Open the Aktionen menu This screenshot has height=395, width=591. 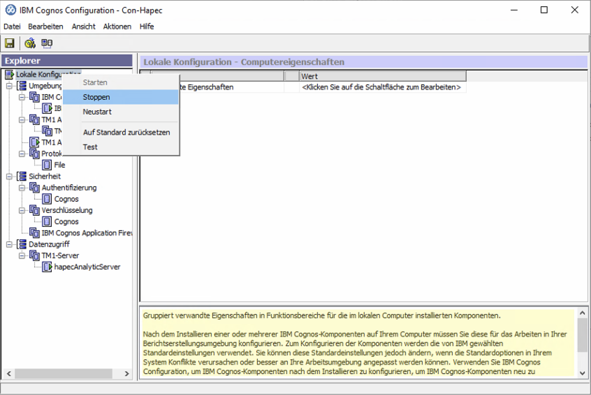click(117, 27)
